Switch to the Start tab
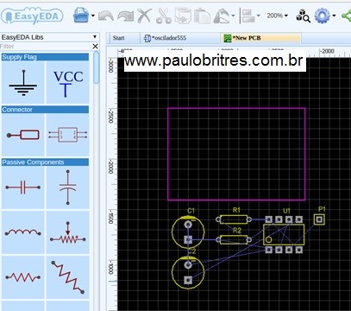Screen dimensions: 351x311 tap(119, 38)
